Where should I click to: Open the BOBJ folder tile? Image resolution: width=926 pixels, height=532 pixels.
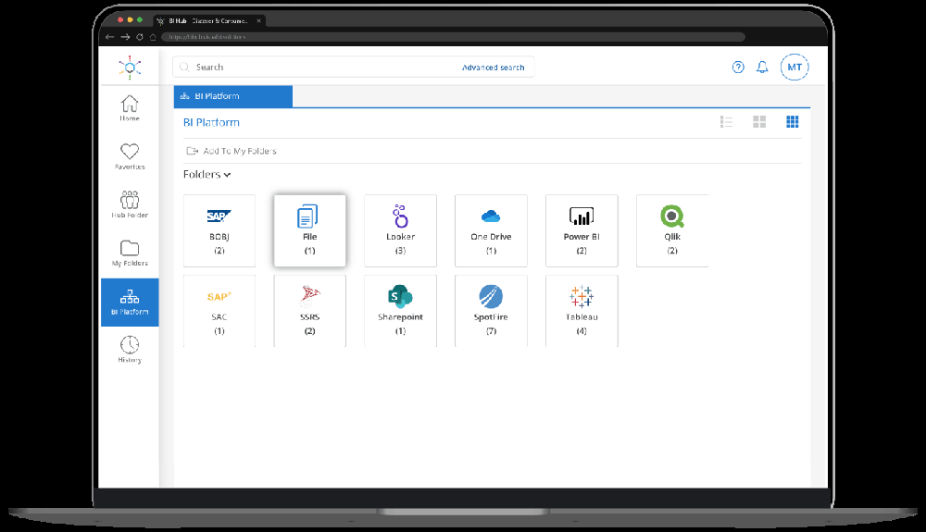tap(219, 230)
